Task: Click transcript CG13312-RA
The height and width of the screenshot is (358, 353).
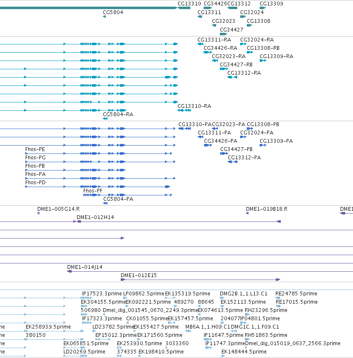Action: 244,73
